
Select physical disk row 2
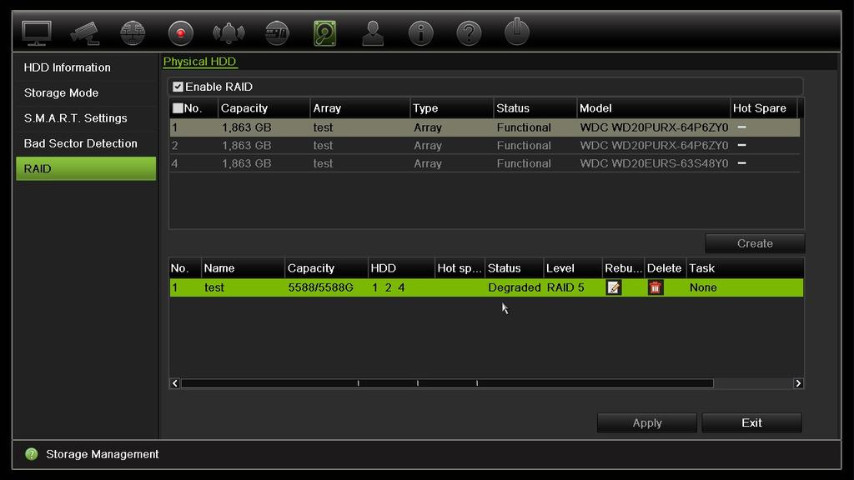point(485,145)
